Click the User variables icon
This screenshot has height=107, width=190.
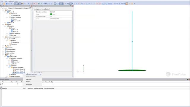click(x=6, y=53)
